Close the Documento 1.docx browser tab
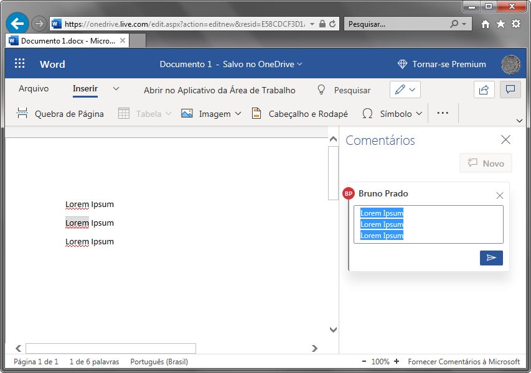531x373 pixels. 123,40
